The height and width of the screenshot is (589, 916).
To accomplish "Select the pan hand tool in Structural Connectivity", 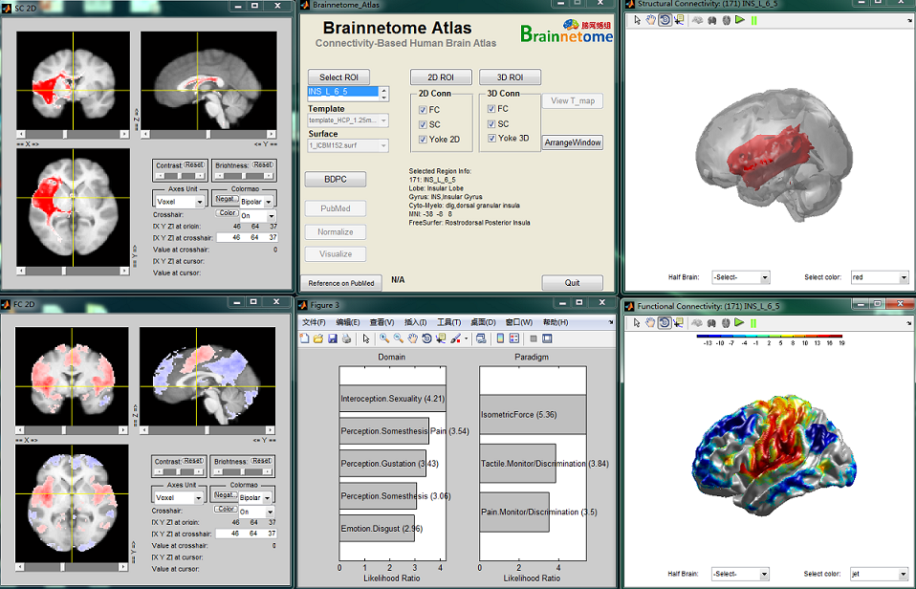I will coord(651,19).
